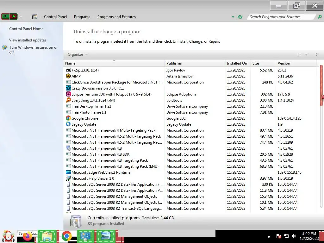Switch to Control Panel taskbar button
Viewport: 324px width, 243px height.
[x=85, y=236]
